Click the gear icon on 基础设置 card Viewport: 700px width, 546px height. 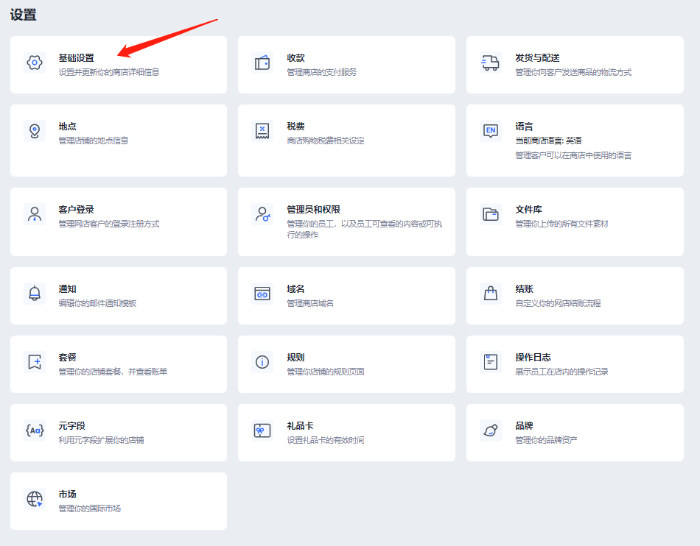coord(34,63)
